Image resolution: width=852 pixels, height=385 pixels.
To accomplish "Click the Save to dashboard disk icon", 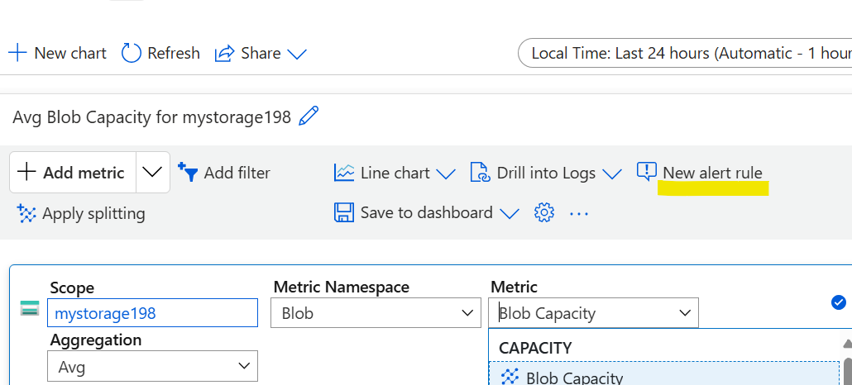I will click(344, 213).
